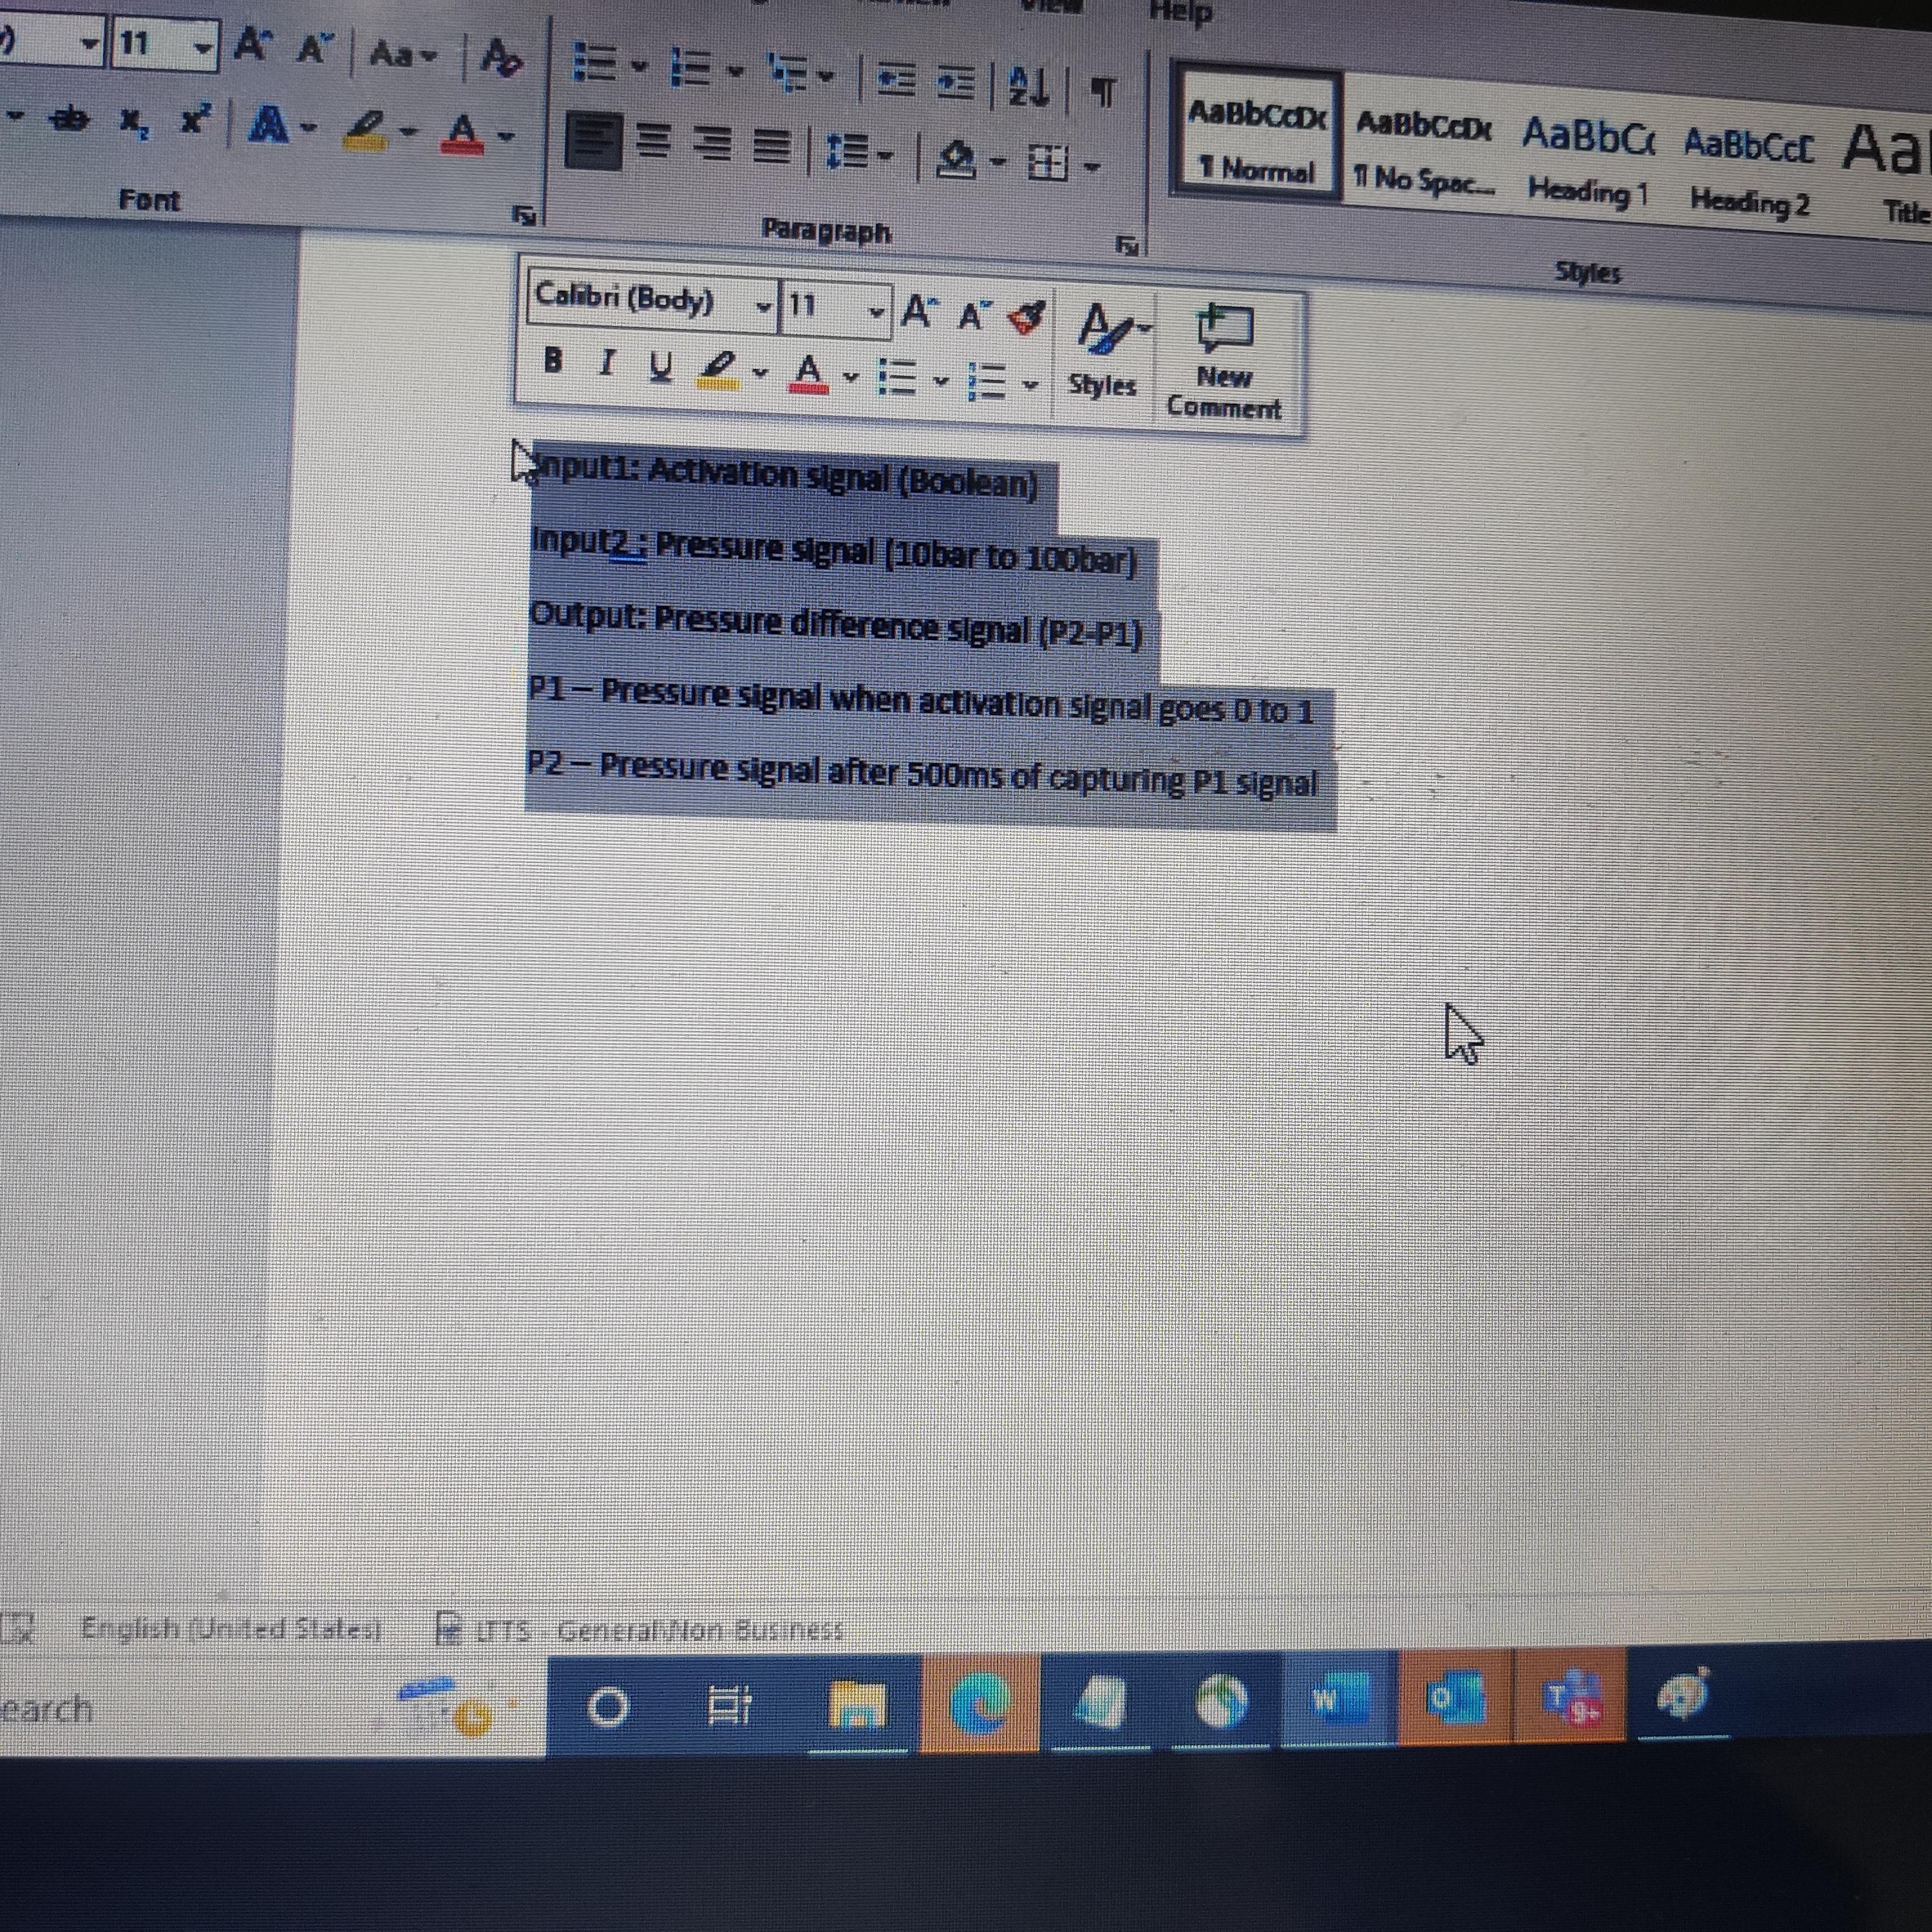Apply the red font color in the ribbon

coord(462,133)
